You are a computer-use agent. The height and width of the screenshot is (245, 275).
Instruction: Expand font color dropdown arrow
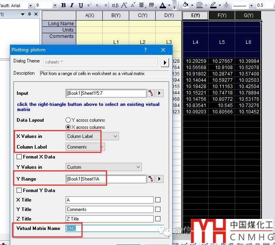170,6
